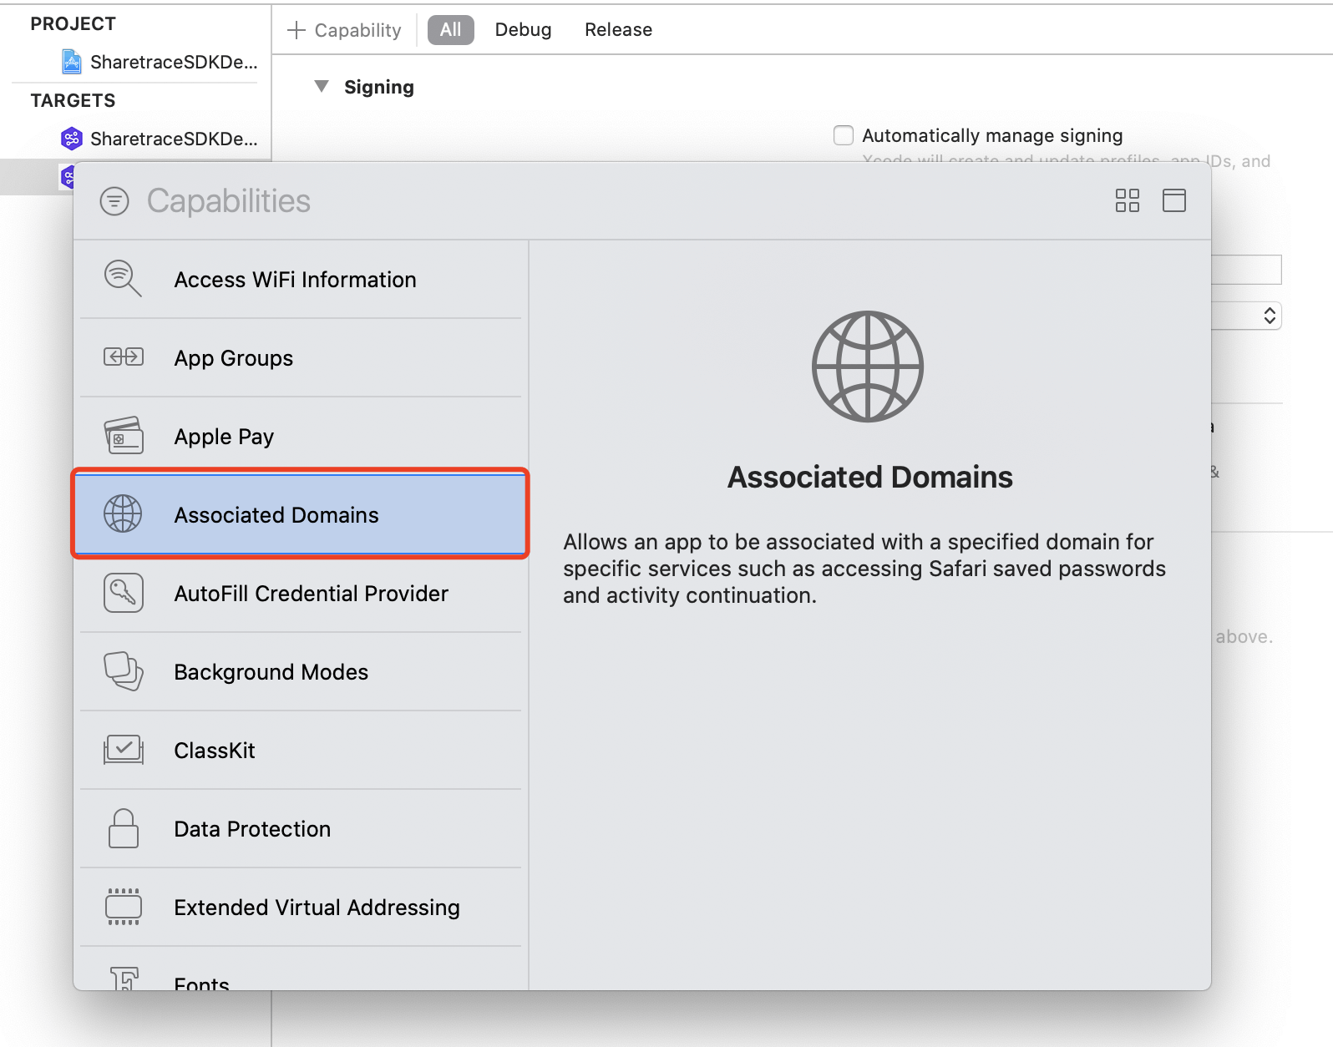The height and width of the screenshot is (1047, 1333).
Task: Switch capabilities library to grid view
Action: click(x=1127, y=200)
